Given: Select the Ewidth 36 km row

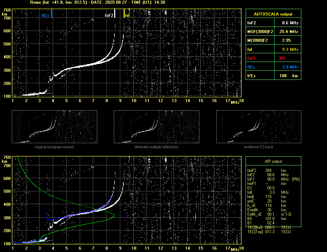Looking at the screenshot, I should click(x=267, y=210).
